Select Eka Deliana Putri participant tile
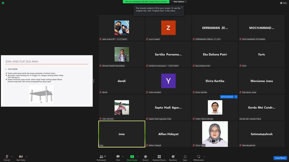Screen dimensions: 289x162 pyautogui.click(x=215, y=54)
